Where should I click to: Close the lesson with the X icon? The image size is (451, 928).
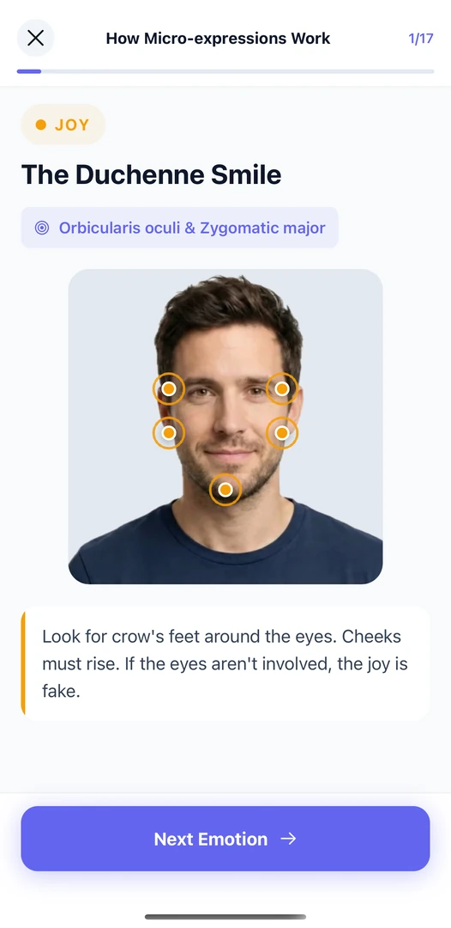[35, 39]
